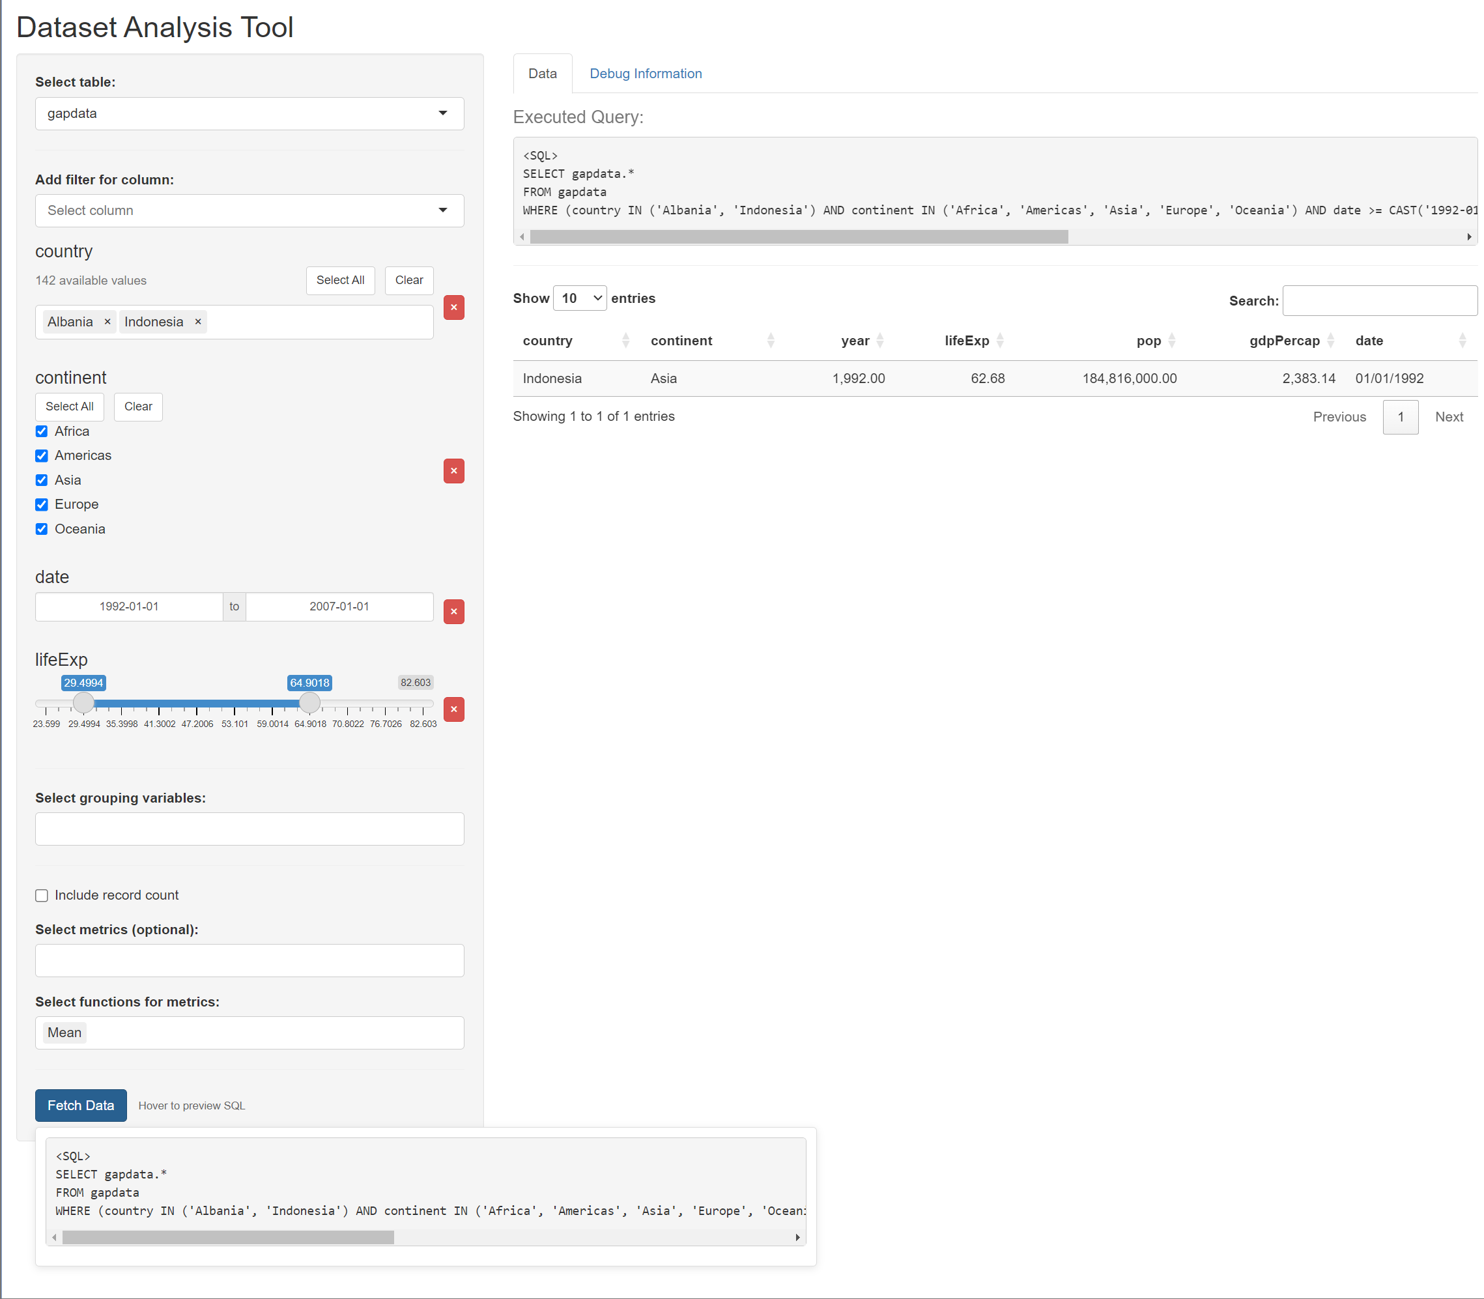Click the SQL preview horizontal scrollbar thumb

pos(229,1237)
